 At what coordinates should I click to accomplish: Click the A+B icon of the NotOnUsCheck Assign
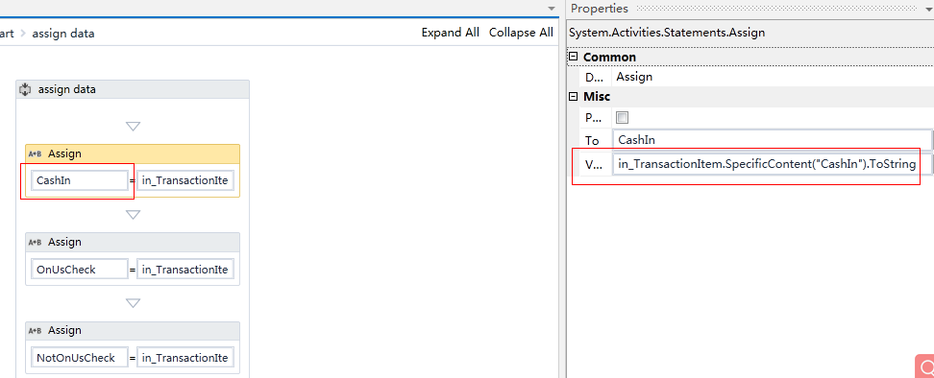(x=36, y=330)
